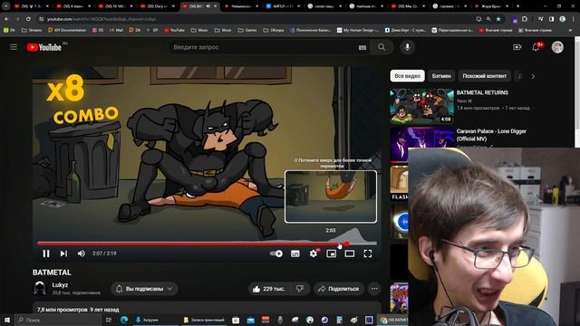This screenshot has width=580, height=326.
Task: Open the Create video camera icon
Action: point(517,47)
